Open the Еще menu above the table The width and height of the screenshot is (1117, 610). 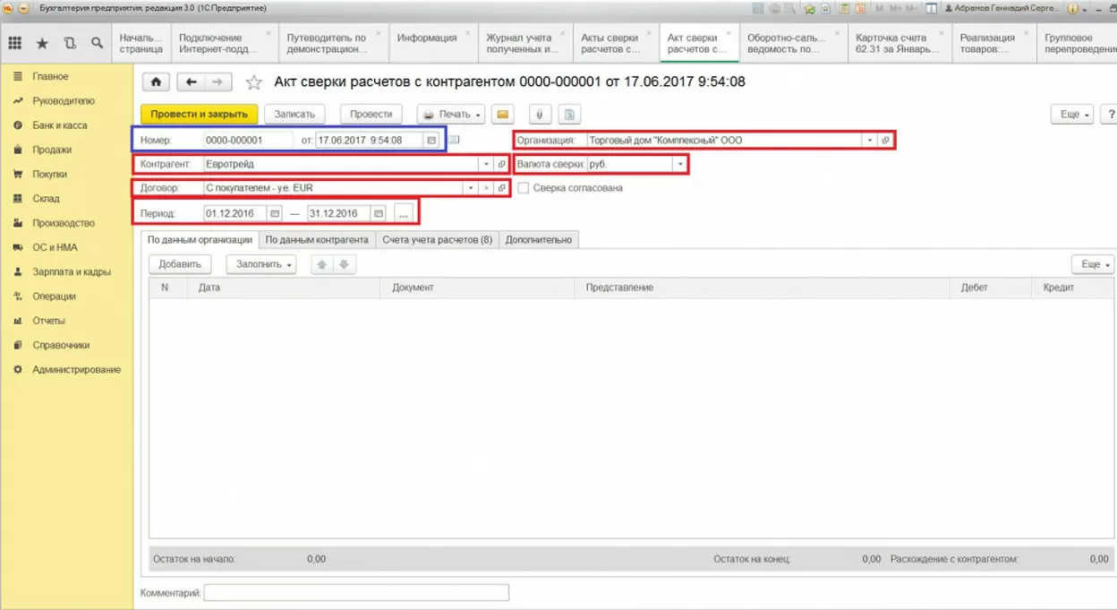(1093, 264)
